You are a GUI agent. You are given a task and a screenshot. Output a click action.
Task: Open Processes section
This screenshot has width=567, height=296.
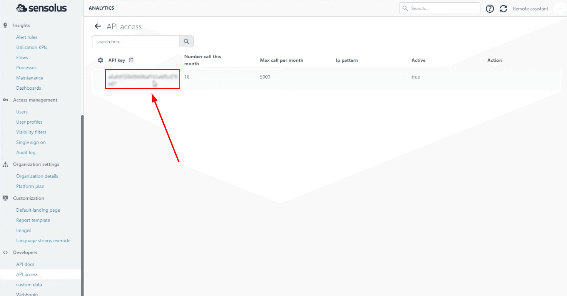pos(26,68)
